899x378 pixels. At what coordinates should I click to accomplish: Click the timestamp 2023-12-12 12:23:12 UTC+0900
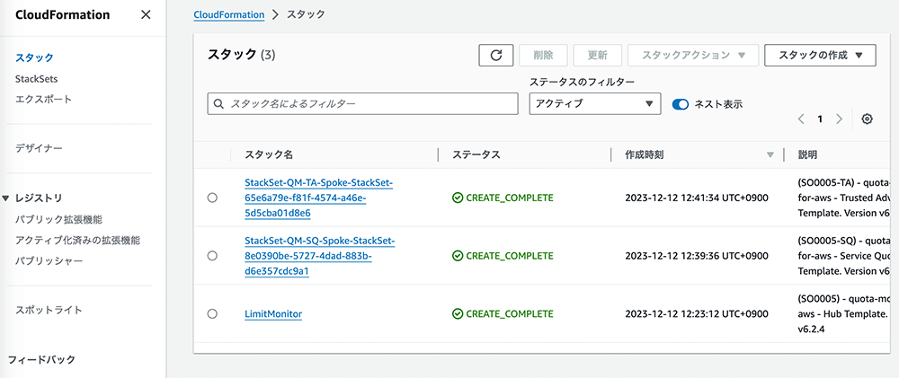coord(697,314)
